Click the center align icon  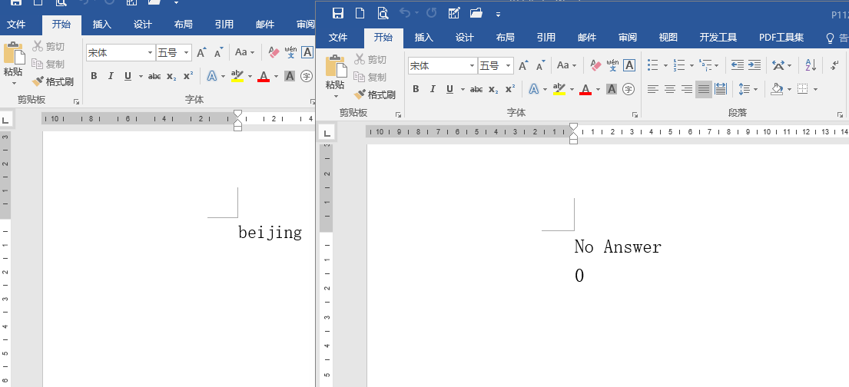tap(670, 89)
